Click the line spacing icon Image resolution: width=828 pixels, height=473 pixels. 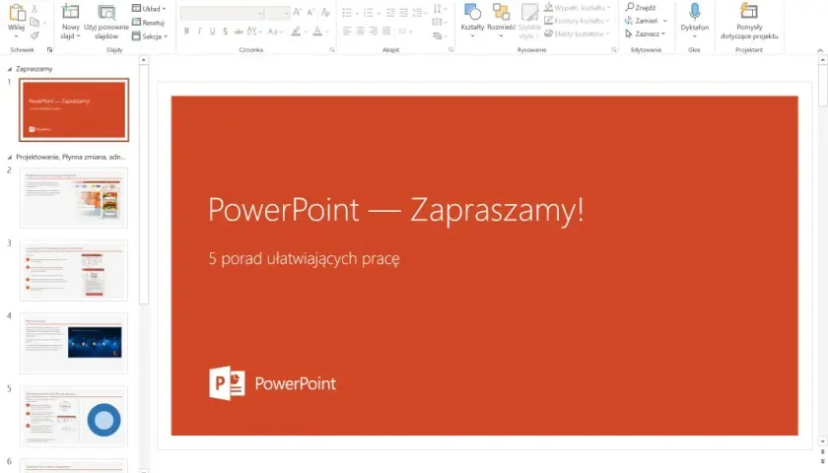pos(419,13)
